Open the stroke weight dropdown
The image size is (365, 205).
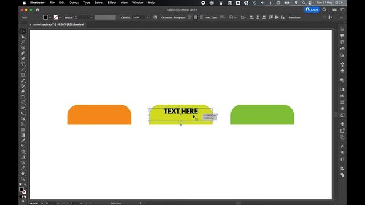(91, 18)
